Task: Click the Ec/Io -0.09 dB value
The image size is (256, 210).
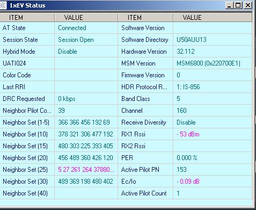Action: (x=188, y=182)
